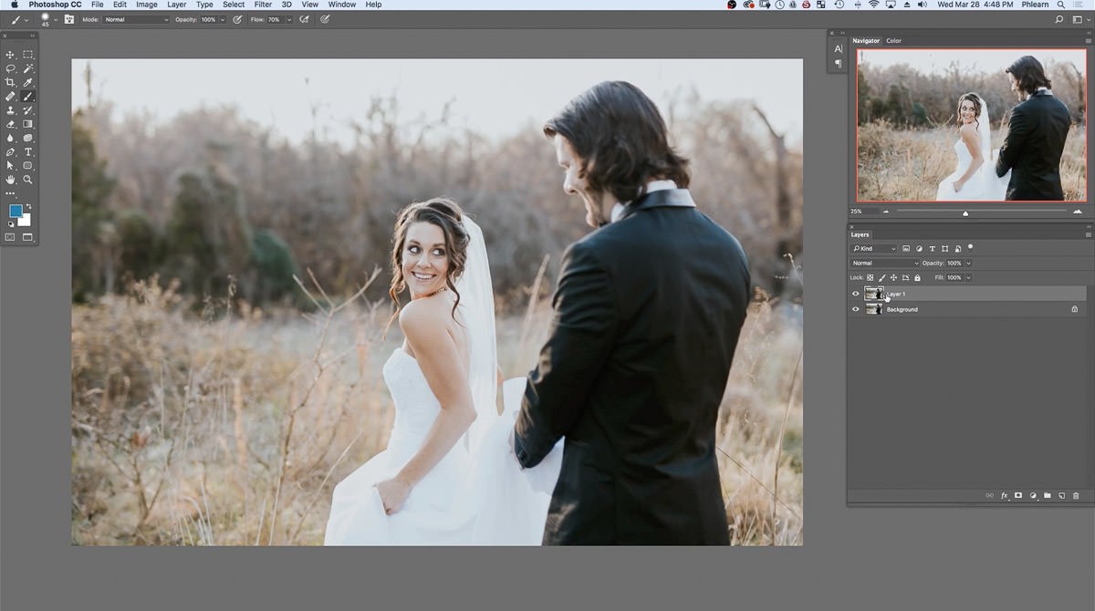Select the Background layer row
Screen dimensions: 1095x611
click(x=967, y=309)
